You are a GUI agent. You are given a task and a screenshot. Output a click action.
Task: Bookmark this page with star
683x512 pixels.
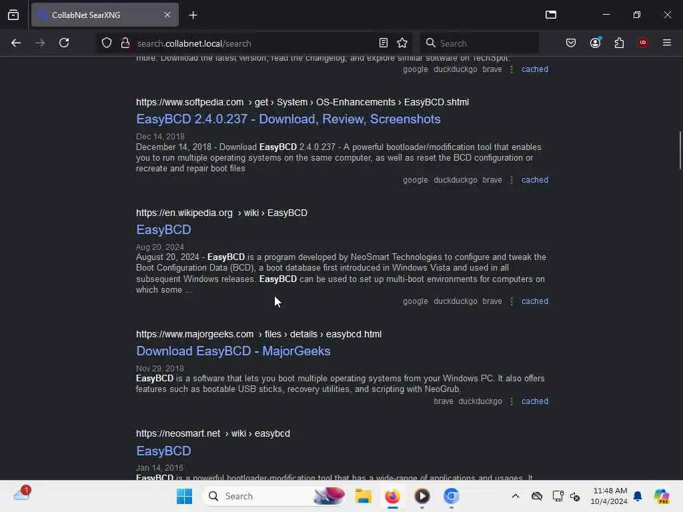click(402, 43)
